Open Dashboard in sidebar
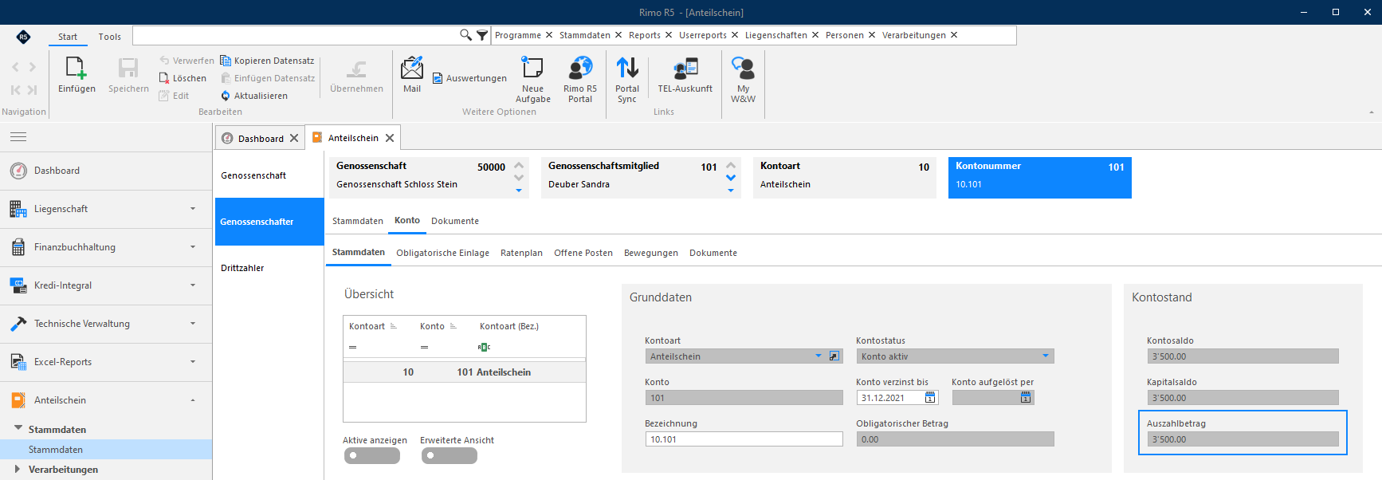This screenshot has height=480, width=1382. click(x=106, y=171)
